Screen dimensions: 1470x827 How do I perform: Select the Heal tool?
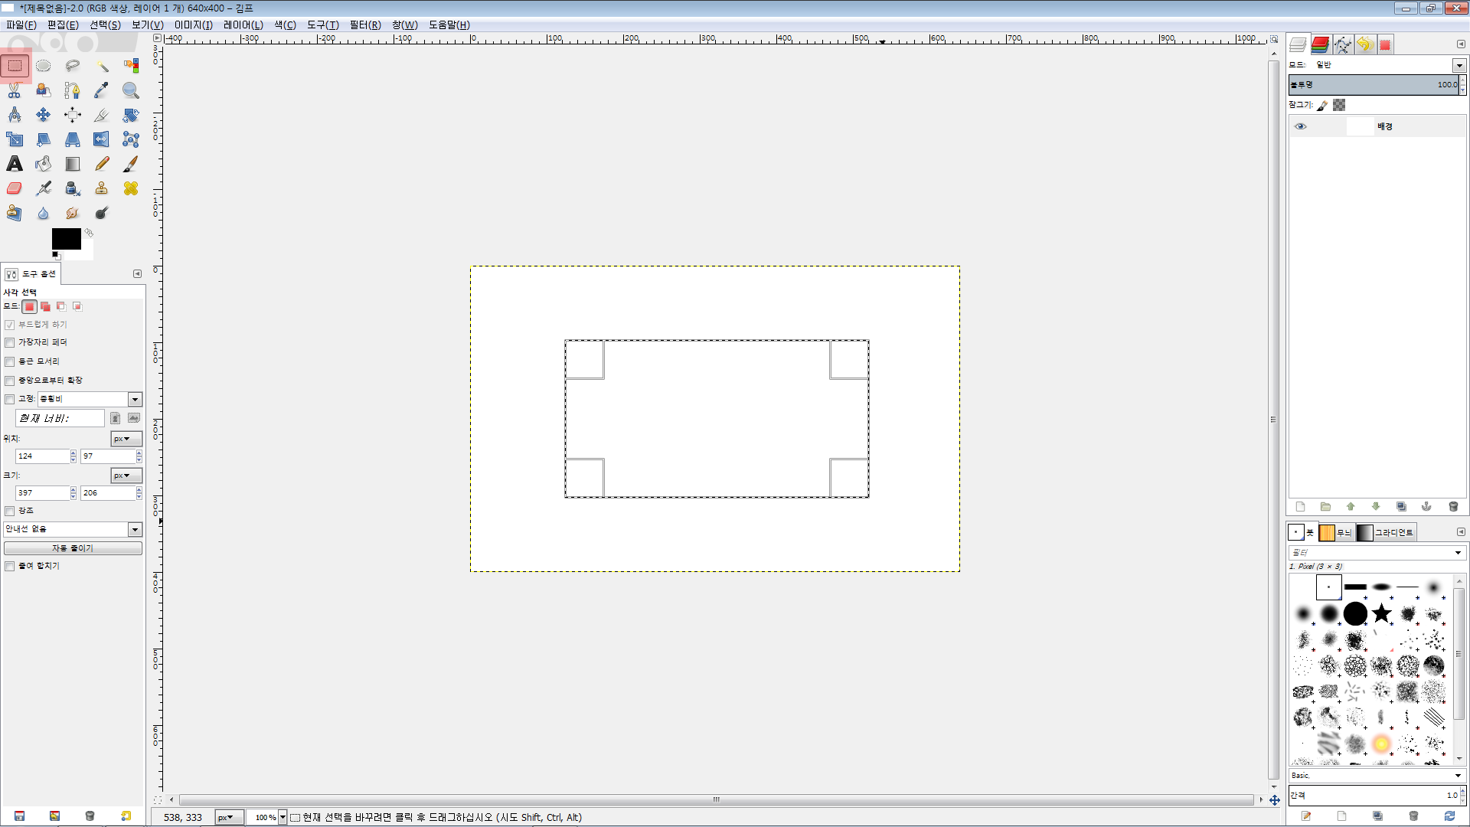point(131,188)
